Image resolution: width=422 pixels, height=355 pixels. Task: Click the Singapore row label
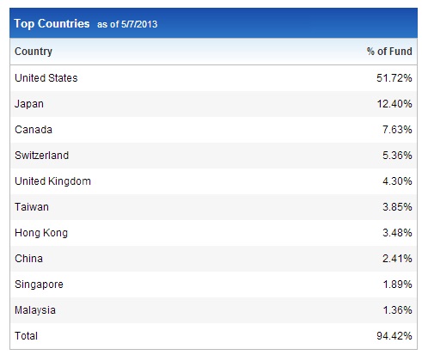(39, 285)
